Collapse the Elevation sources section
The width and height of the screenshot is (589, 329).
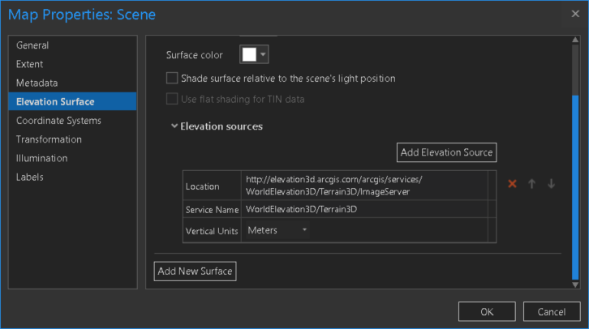pos(174,126)
